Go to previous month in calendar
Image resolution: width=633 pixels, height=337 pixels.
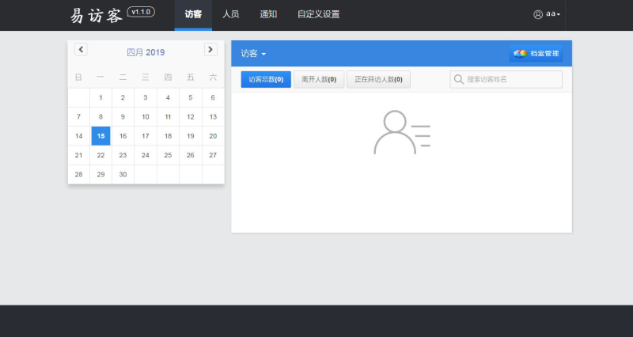81,50
